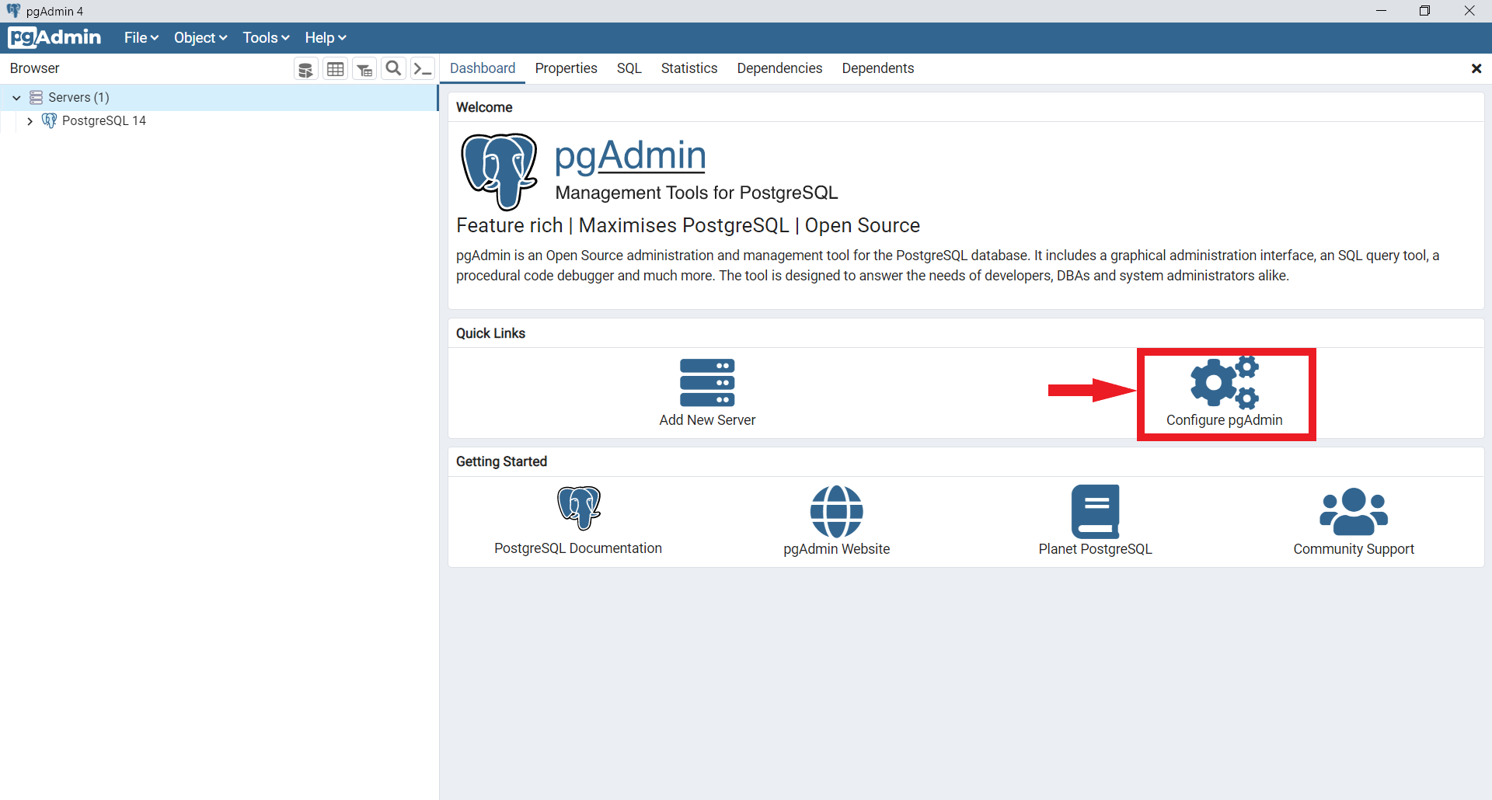Open the Tools menu
Screen dimensions: 1492x800
266,37
